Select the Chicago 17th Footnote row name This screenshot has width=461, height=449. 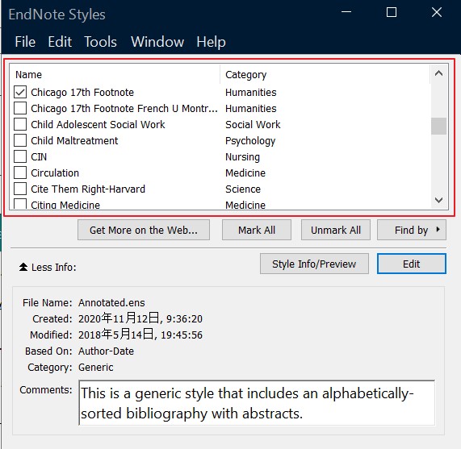click(x=82, y=93)
